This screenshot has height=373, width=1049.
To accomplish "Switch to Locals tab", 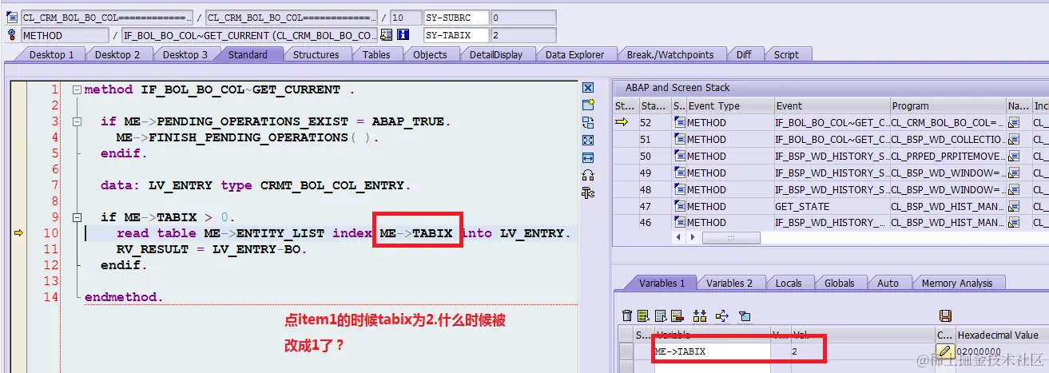I will click(789, 283).
